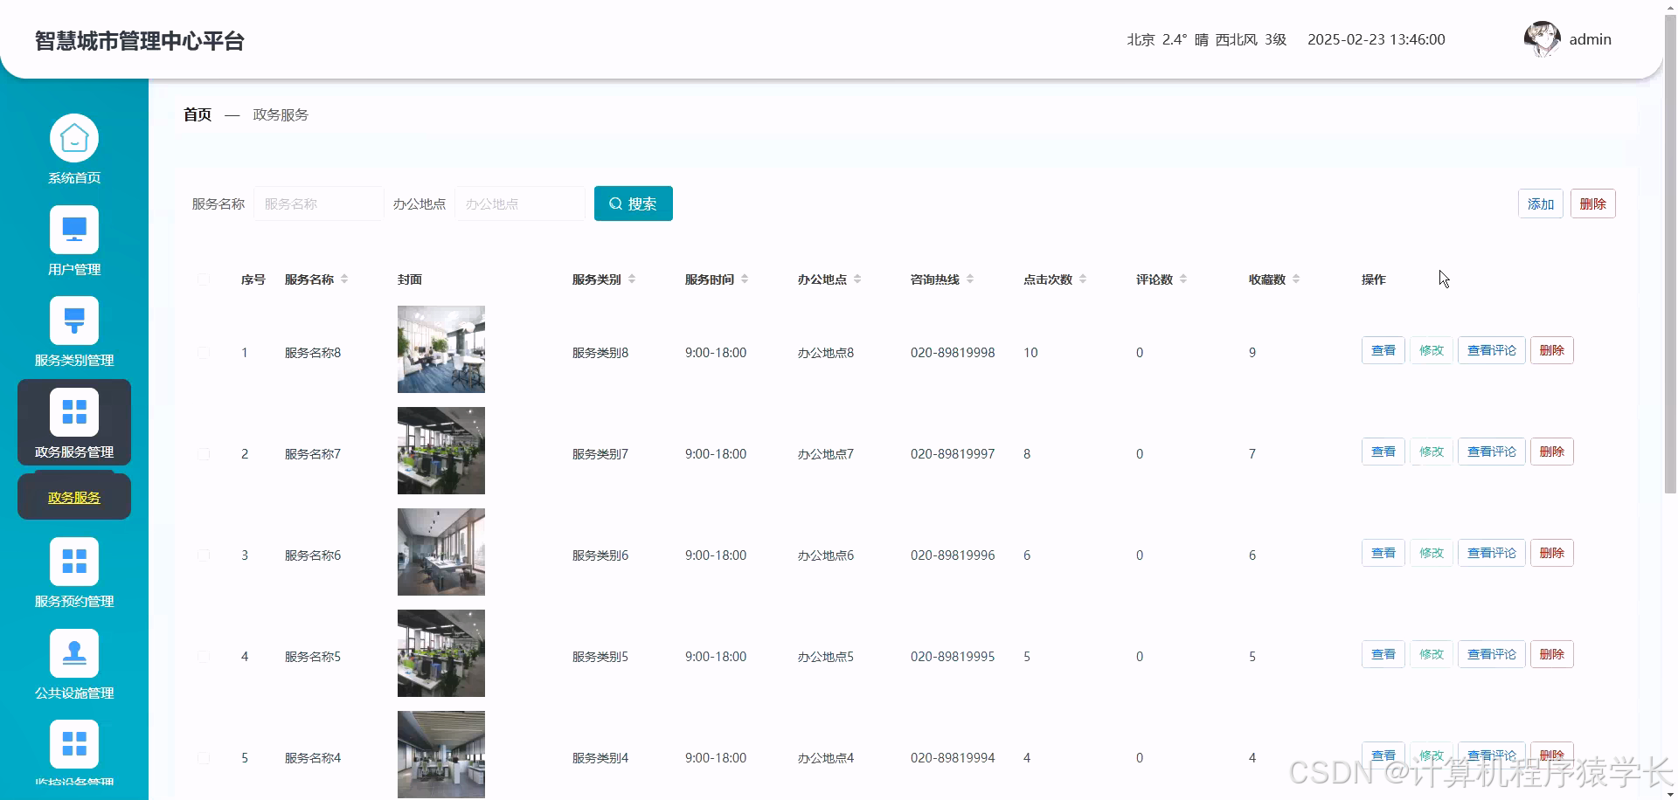Focus the 办公地点 search input field
Viewport: 1678px width, 800px height.
pos(520,203)
